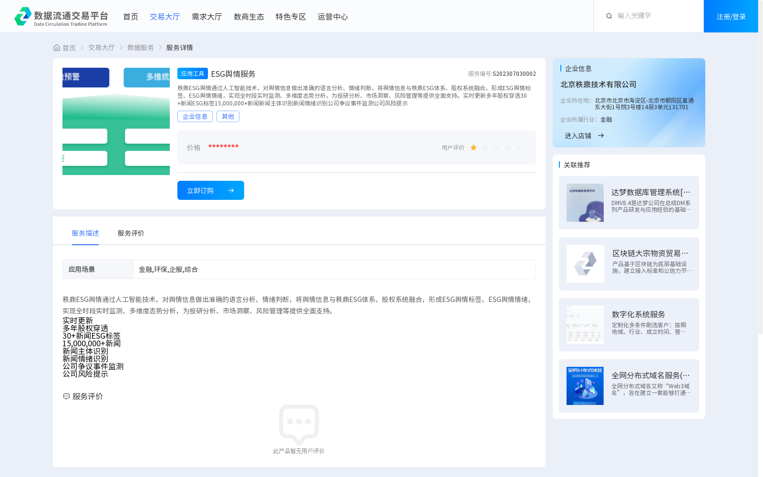Image resolution: width=763 pixels, height=477 pixels.
Task: Click the empty-review speech bubble icon
Action: coord(299,425)
